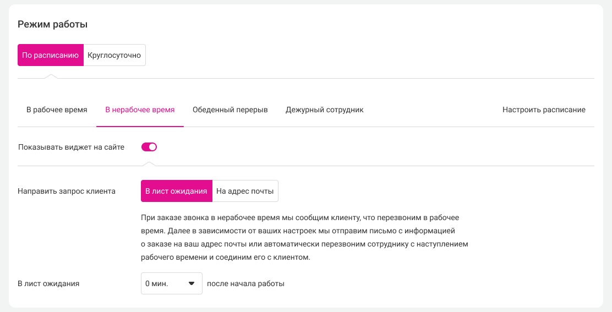Select the "В нерабочее время" tab
The image size is (612, 312).
tap(140, 110)
